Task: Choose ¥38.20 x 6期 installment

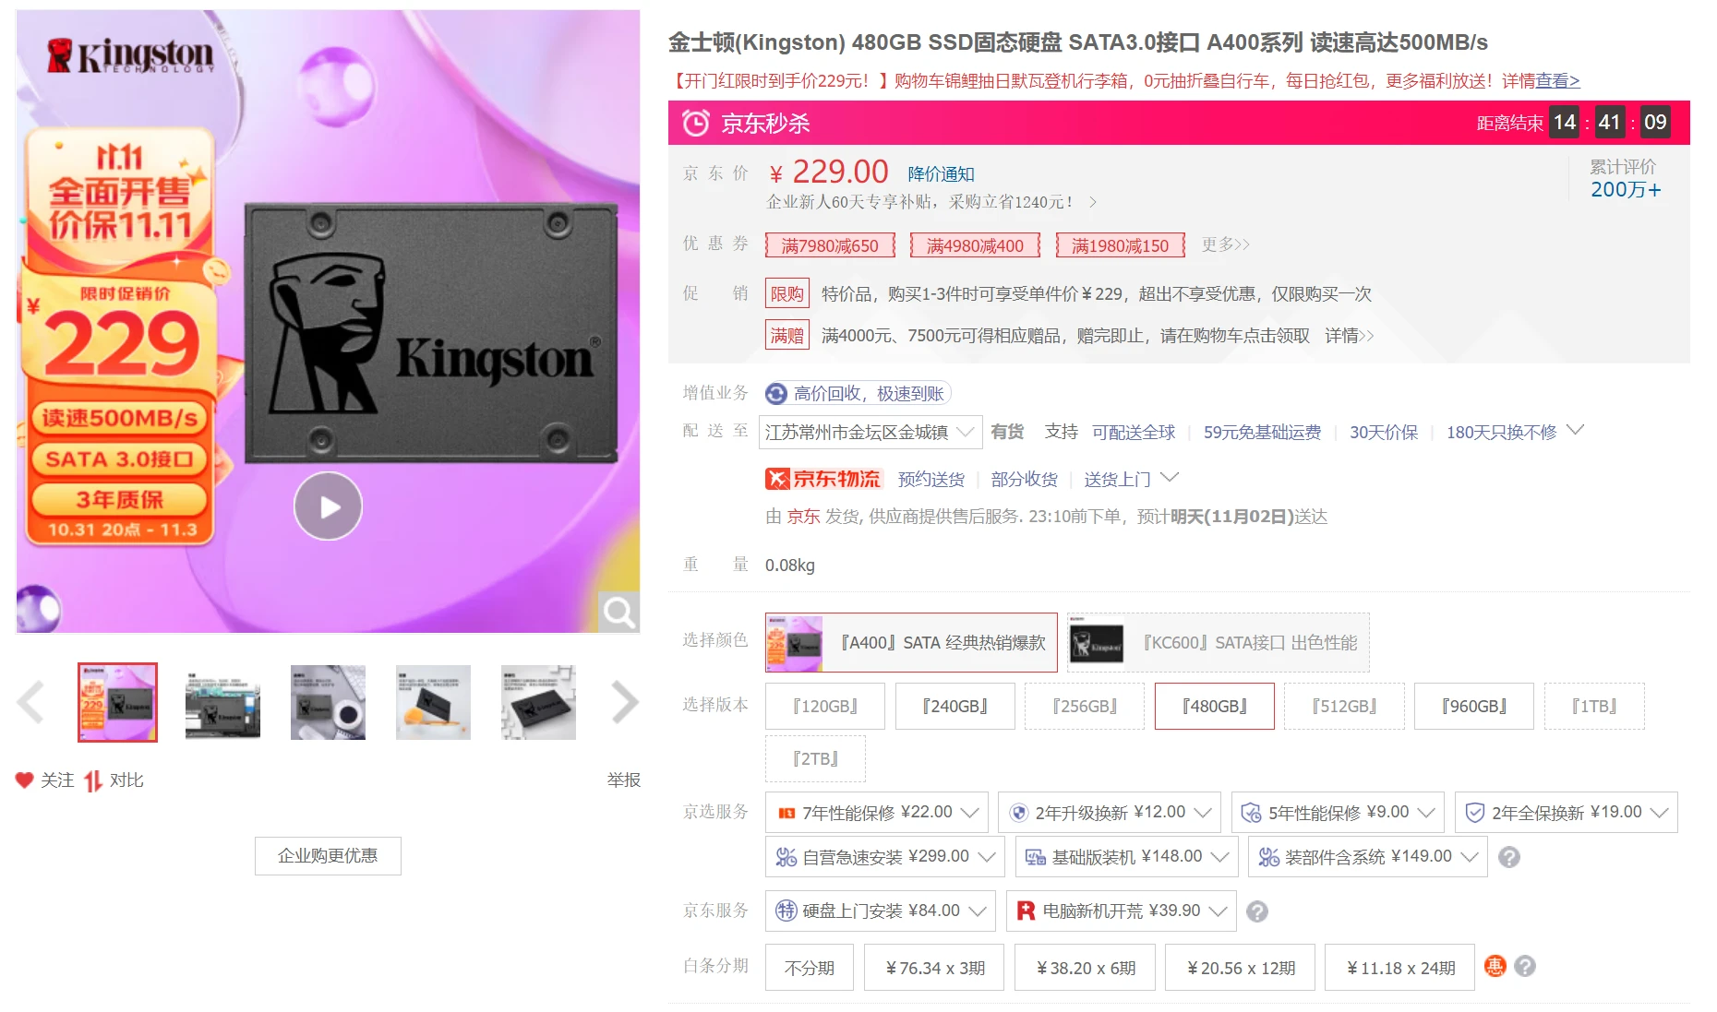Action: coord(1086,968)
